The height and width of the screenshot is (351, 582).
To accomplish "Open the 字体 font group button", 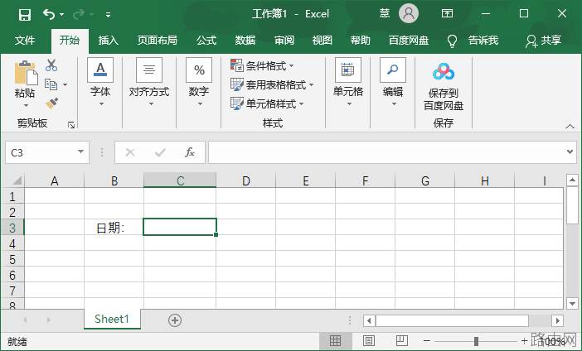I will click(100, 82).
